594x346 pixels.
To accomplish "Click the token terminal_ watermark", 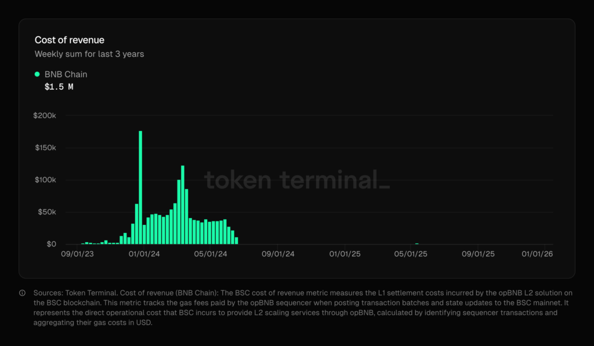I will coord(297,180).
